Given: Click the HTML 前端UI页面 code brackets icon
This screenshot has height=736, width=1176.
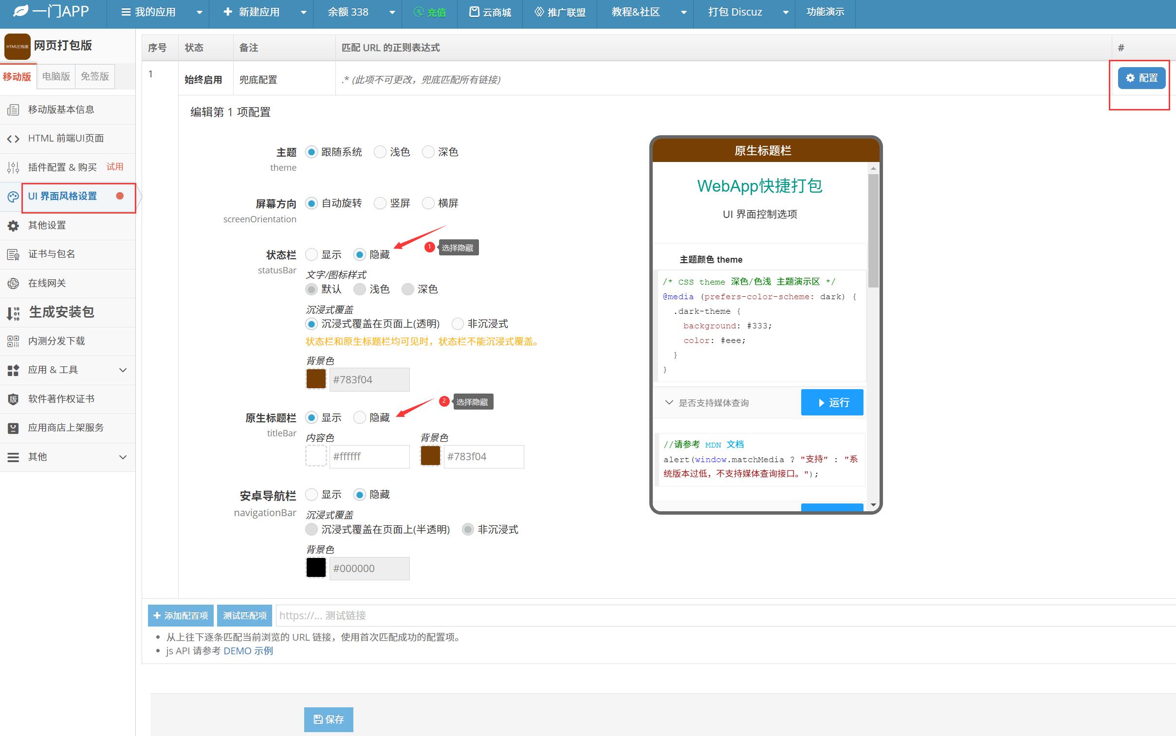Looking at the screenshot, I should pyautogui.click(x=13, y=139).
